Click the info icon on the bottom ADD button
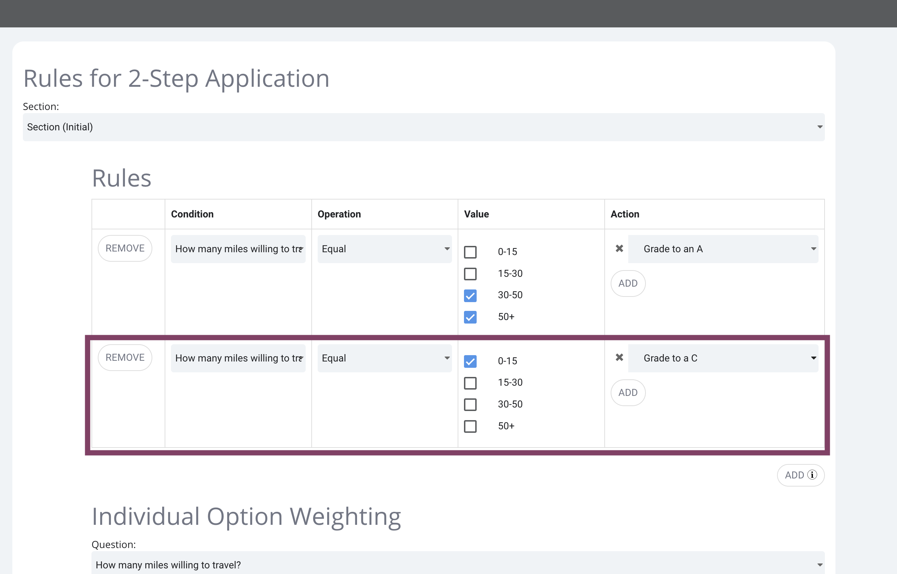897x574 pixels. [x=812, y=475]
